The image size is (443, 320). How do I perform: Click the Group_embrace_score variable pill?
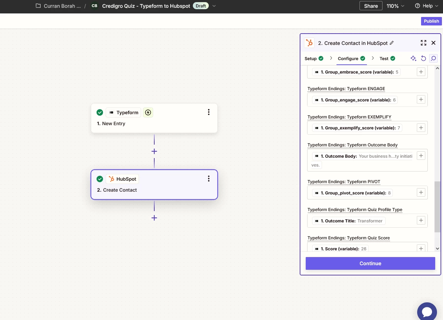[x=357, y=72]
